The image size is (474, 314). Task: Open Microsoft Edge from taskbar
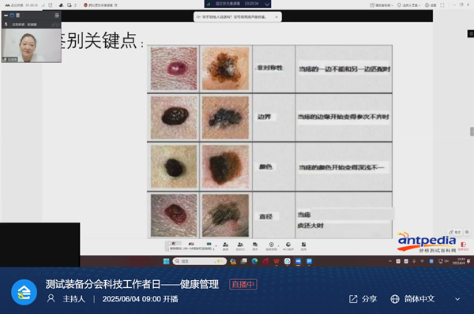255,261
